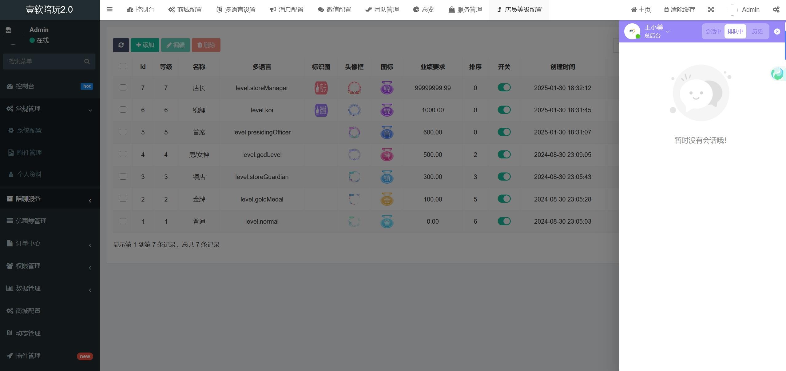Click the 店长 badge image in the 标识图 column
The image size is (786, 371).
[320, 87]
